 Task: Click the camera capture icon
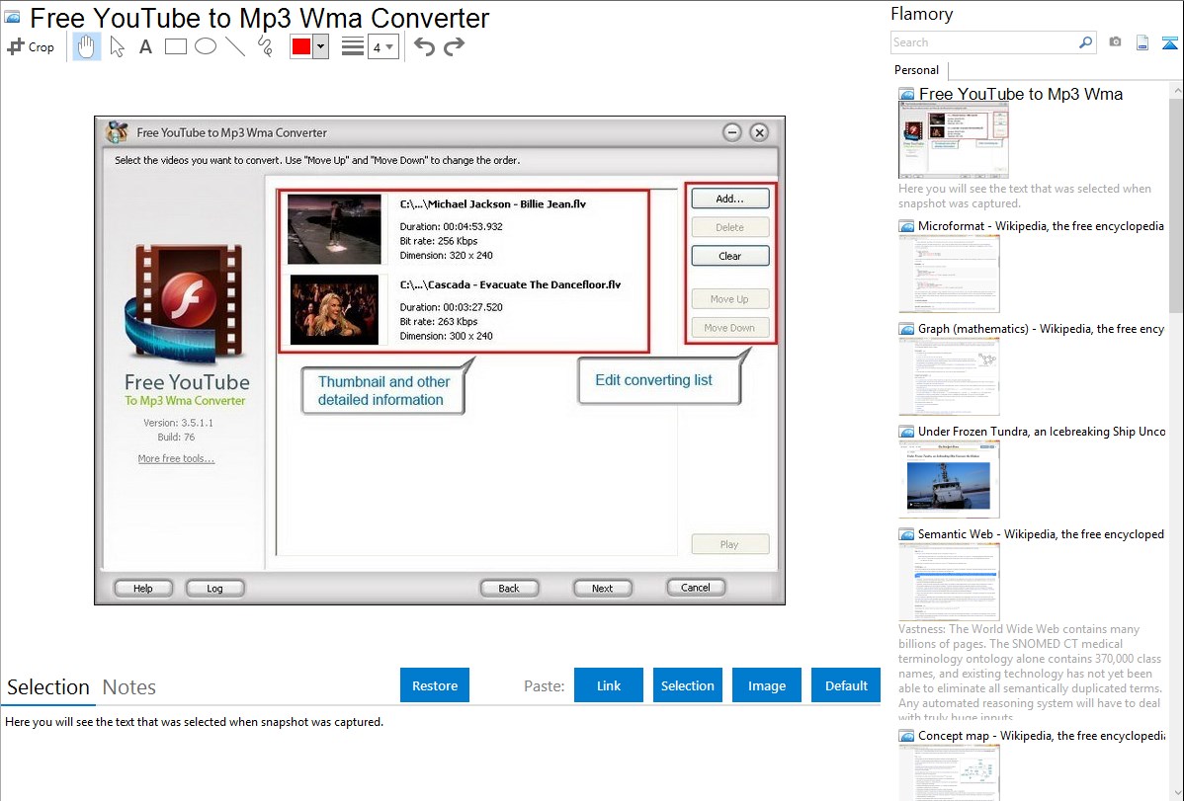click(1115, 42)
